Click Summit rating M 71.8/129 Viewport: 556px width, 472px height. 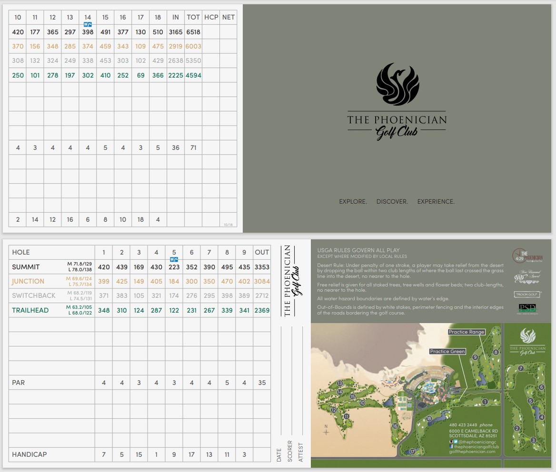pyautogui.click(x=79, y=264)
